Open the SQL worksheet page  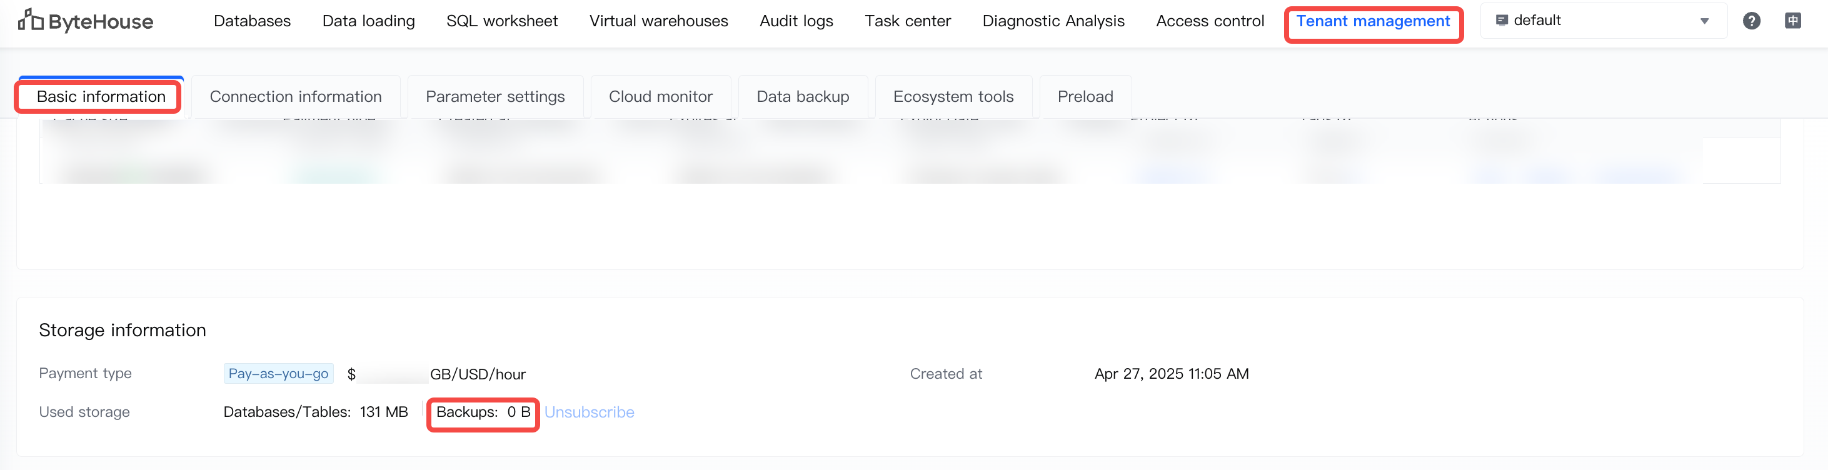[x=502, y=21]
